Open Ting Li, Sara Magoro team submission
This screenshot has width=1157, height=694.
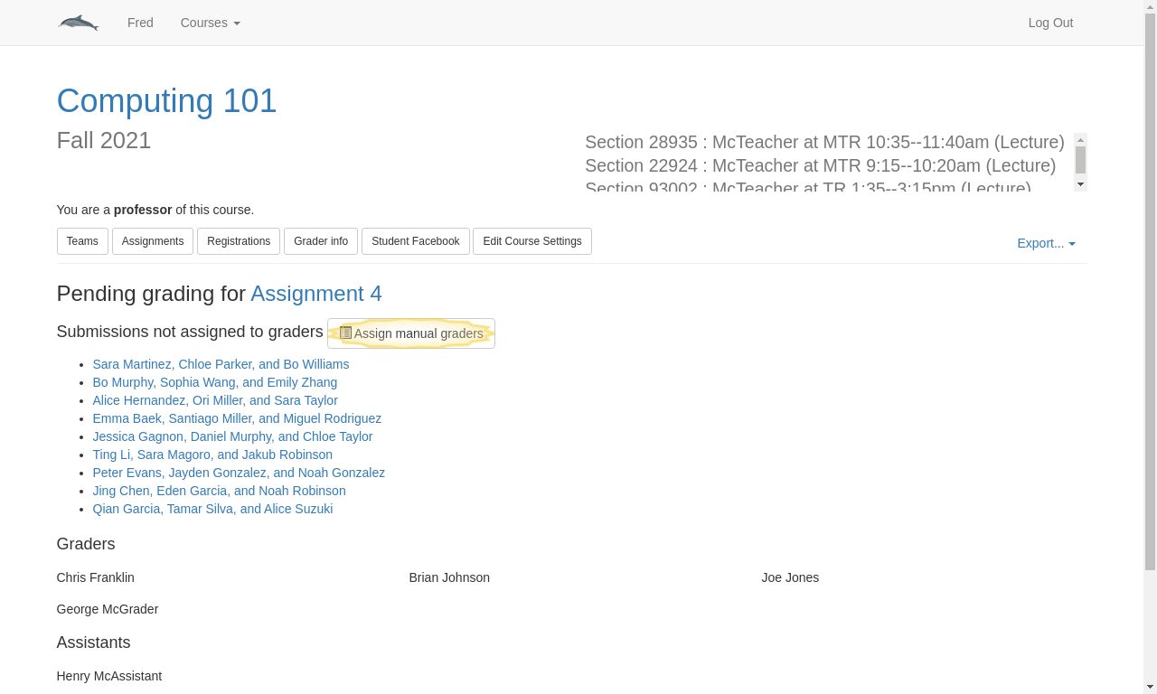click(x=212, y=455)
